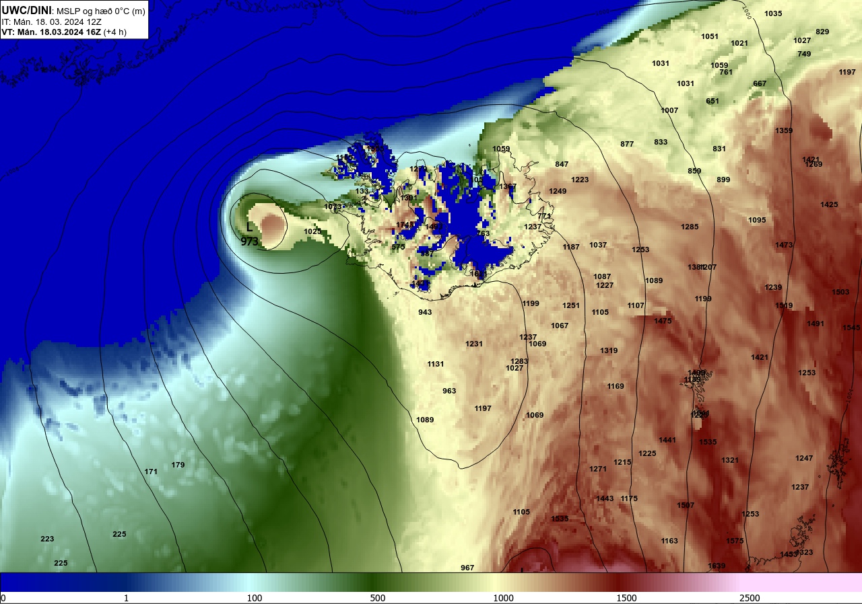The height and width of the screenshot is (604, 862).
Task: Select the 1475 height label
Action: click(x=663, y=321)
